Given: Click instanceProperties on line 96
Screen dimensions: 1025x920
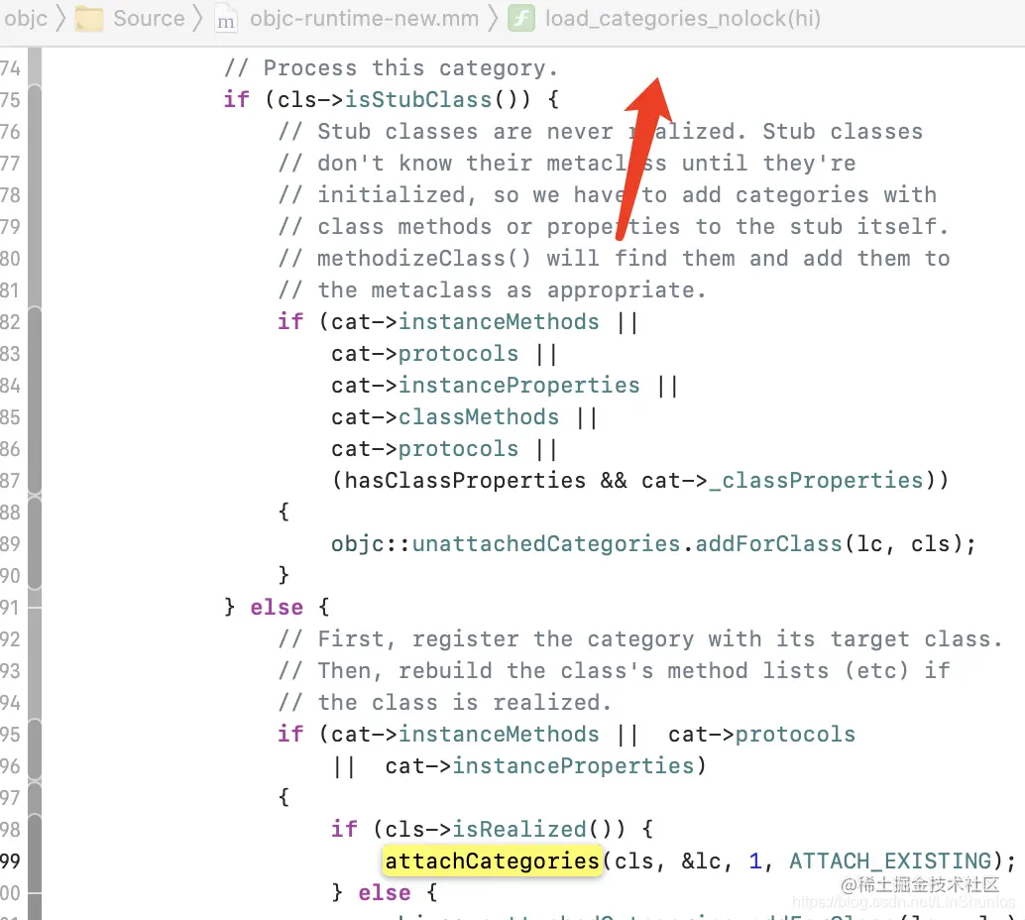Looking at the screenshot, I should click(x=573, y=765).
